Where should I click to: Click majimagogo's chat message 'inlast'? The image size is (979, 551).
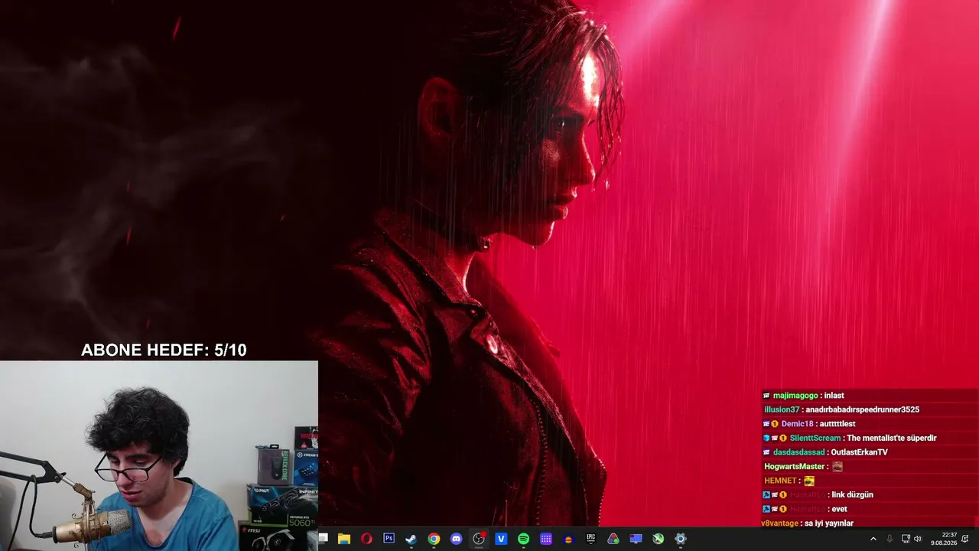point(834,396)
